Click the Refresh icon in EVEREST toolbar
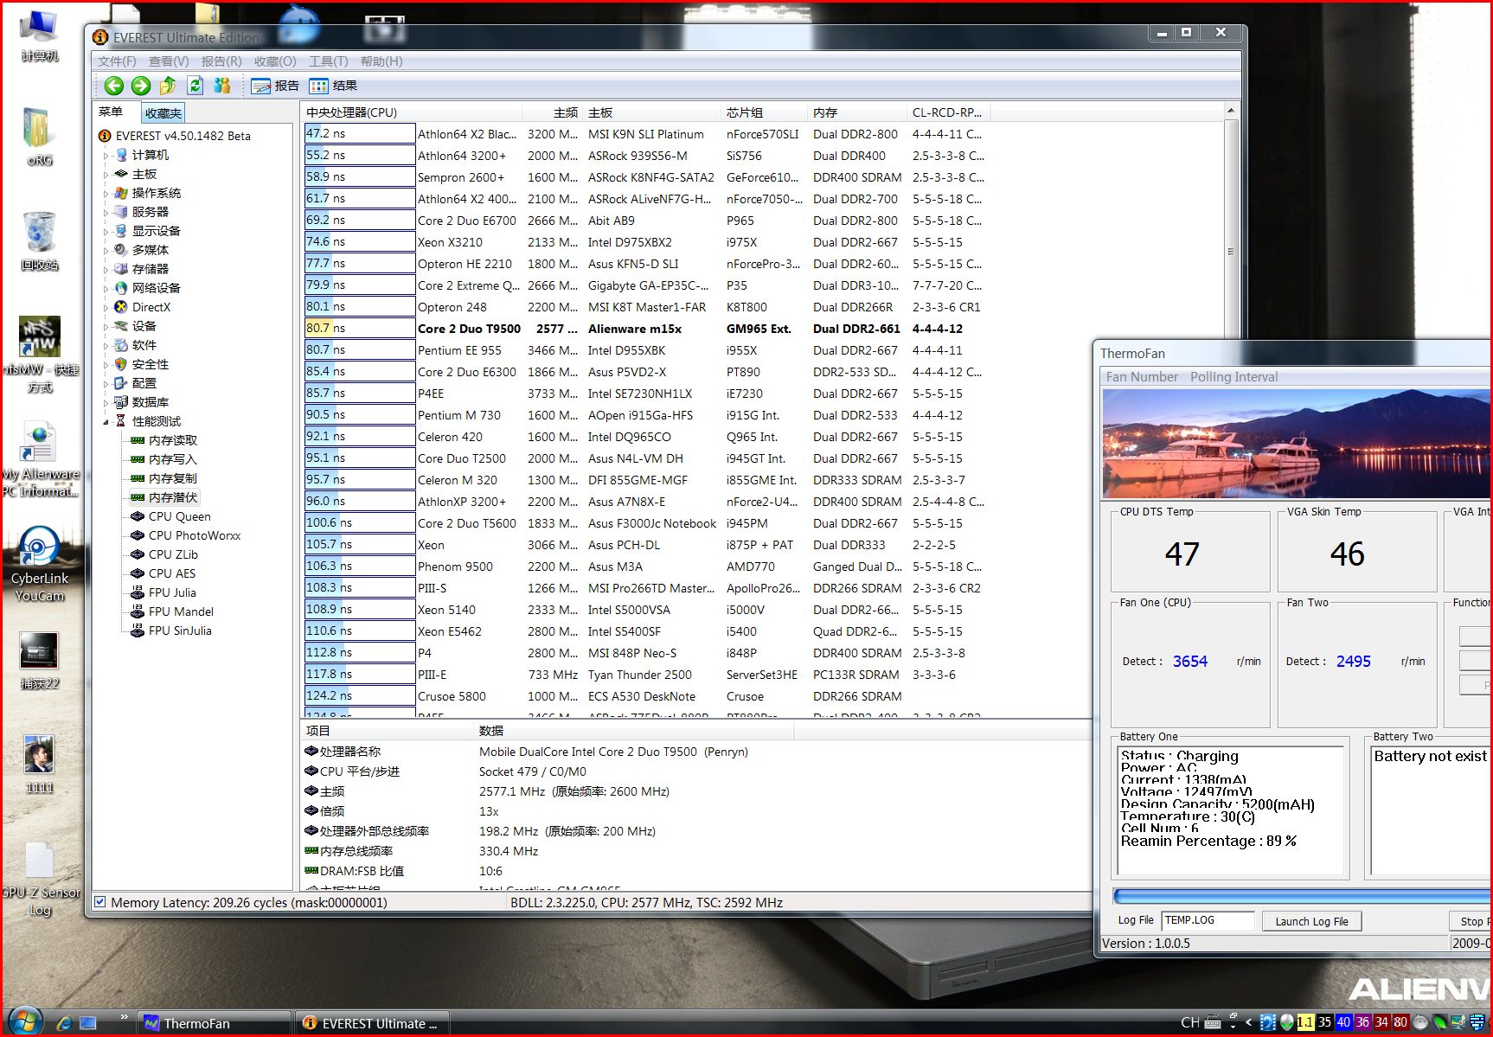This screenshot has width=1493, height=1037. [x=195, y=86]
